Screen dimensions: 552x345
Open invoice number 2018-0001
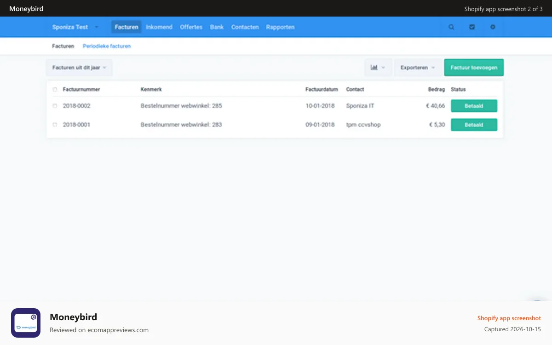(x=77, y=125)
